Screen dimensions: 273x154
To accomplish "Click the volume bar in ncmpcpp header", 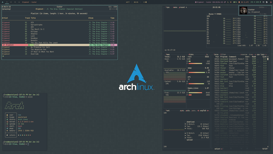I will 113,9.
